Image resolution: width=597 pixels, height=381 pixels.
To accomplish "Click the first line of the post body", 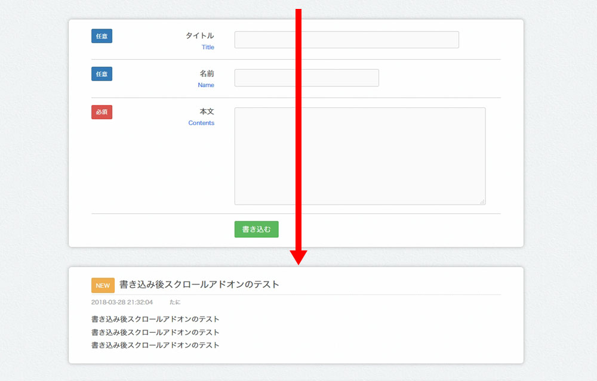I will click(x=155, y=319).
